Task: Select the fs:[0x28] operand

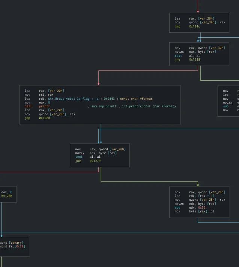Action: click(x=17, y=246)
